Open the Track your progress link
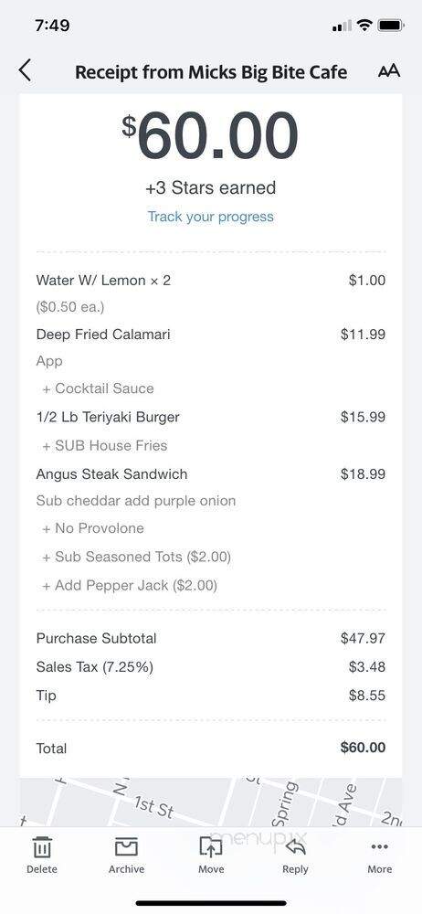Screen dimensions: 422x914 210,217
